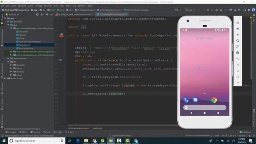The height and width of the screenshot is (144, 256).
Task: Select MainActivity in the project tree
Action: [25, 45]
